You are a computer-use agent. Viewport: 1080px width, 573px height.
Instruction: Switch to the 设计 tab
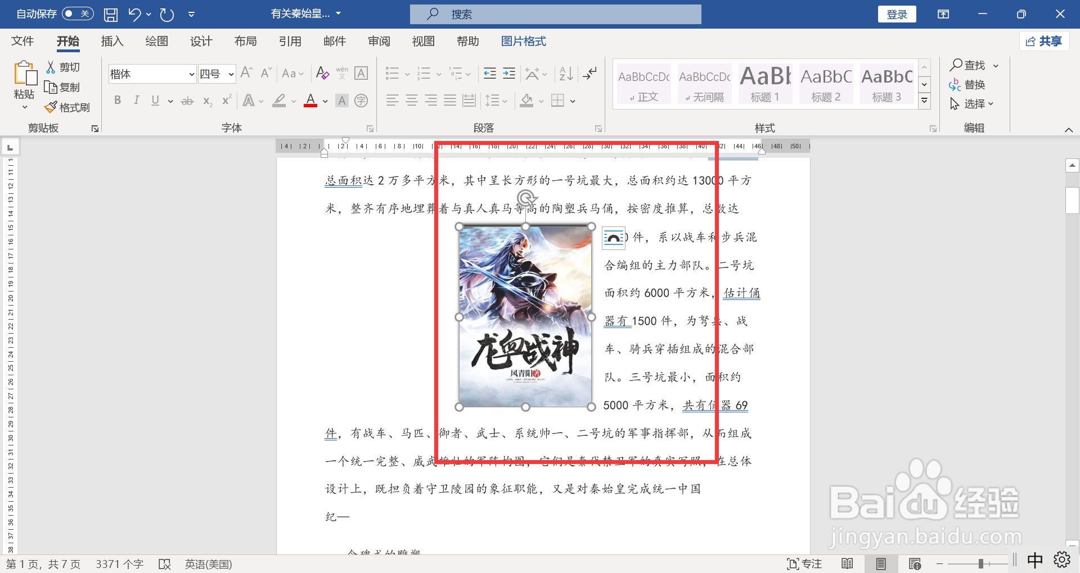click(x=201, y=41)
